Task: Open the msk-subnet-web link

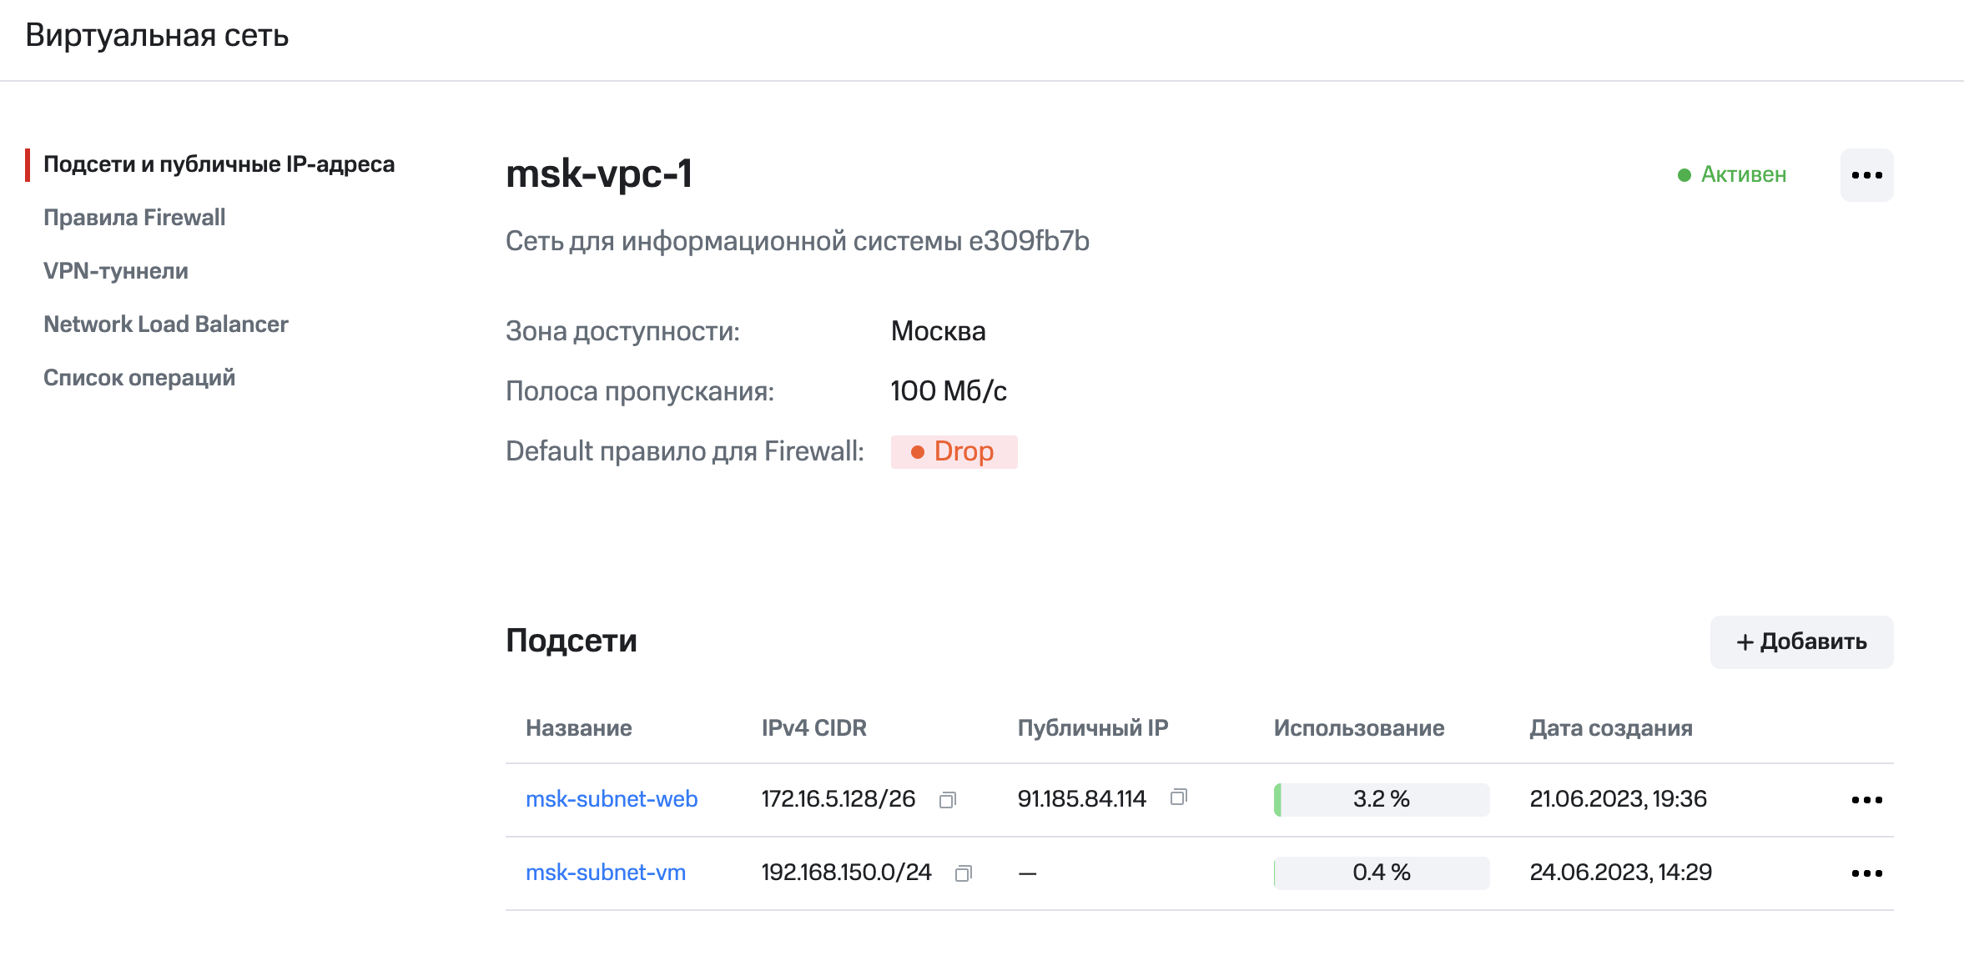Action: click(612, 799)
